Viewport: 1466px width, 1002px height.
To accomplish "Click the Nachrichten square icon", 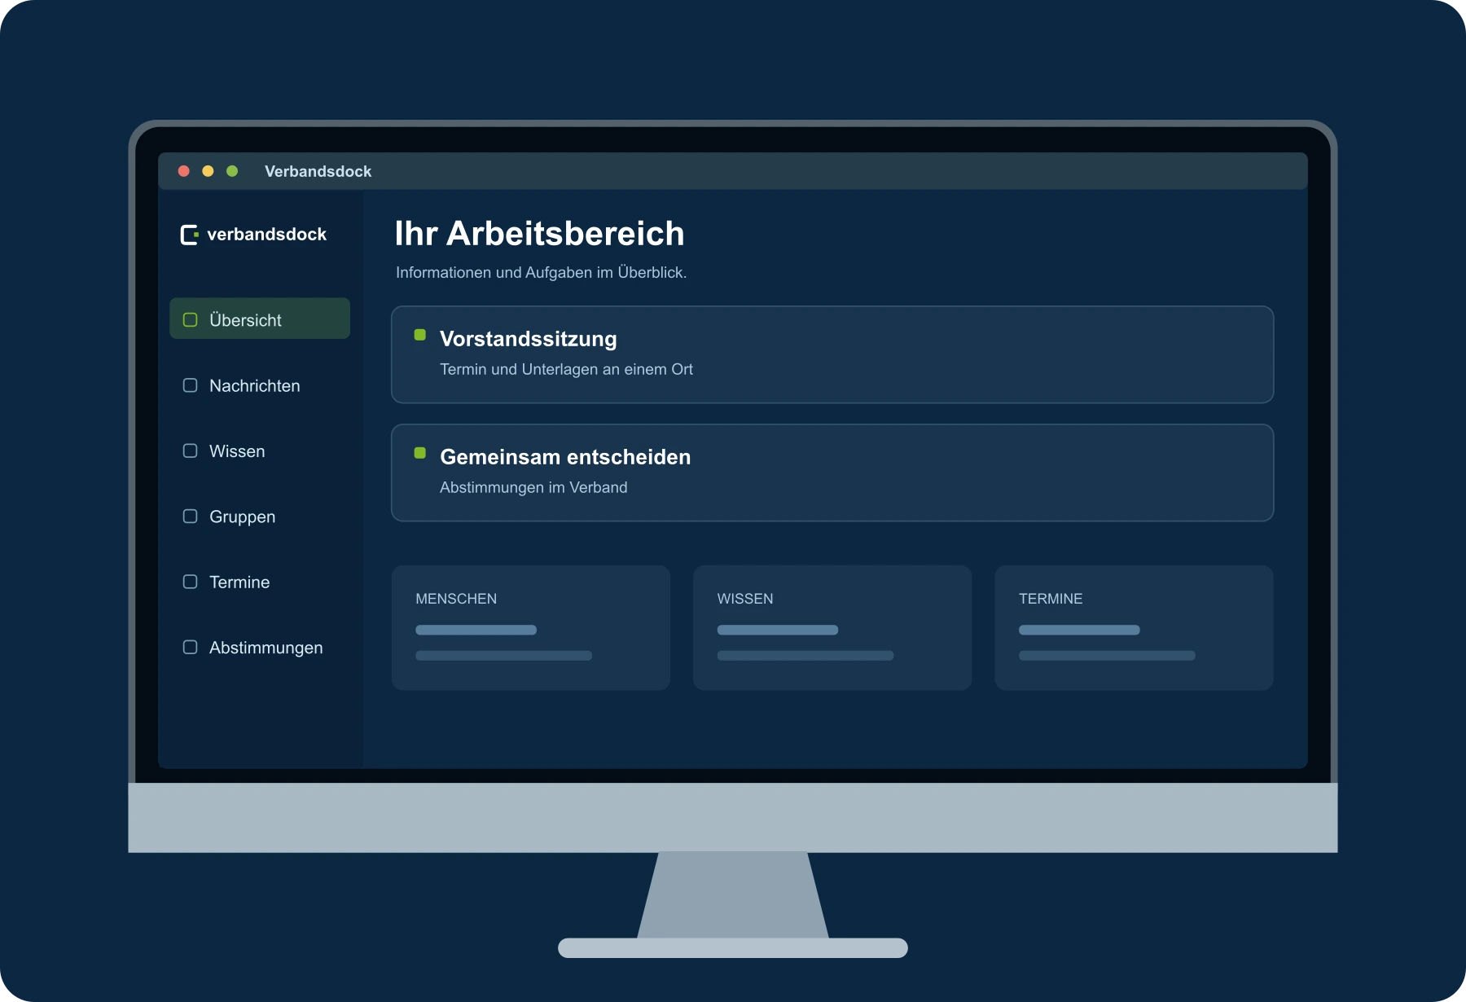I will (191, 385).
